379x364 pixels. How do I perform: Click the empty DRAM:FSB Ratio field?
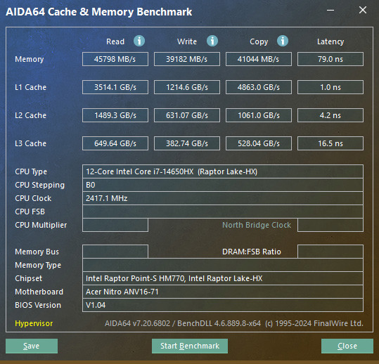330,252
